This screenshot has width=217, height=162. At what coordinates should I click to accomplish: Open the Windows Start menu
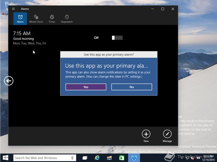coord(6,158)
